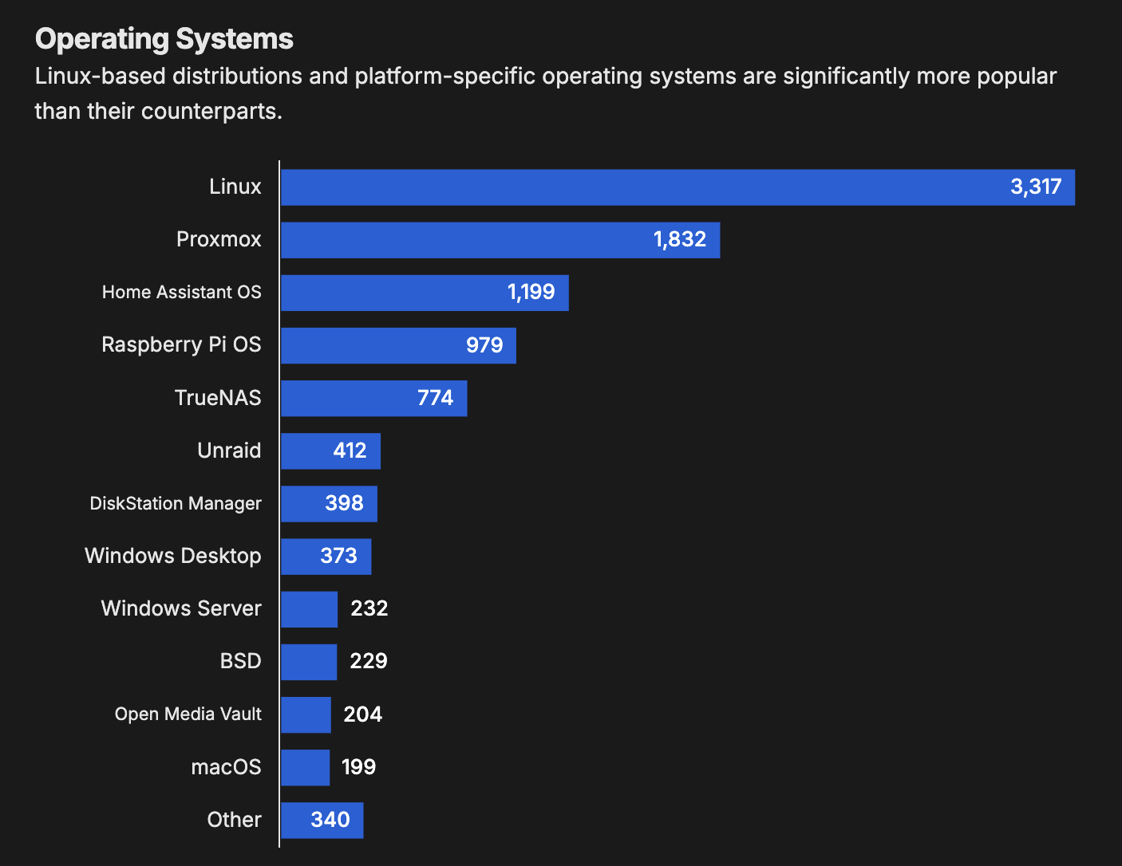Select the 229 value beside BSD bar

point(369,661)
